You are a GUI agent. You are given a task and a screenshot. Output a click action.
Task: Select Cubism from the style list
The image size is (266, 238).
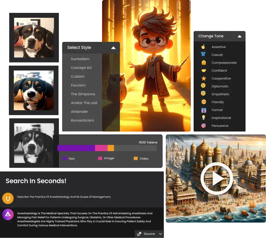[77, 76]
